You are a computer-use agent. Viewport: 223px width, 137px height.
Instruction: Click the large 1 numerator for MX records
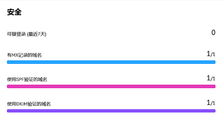[208, 54]
